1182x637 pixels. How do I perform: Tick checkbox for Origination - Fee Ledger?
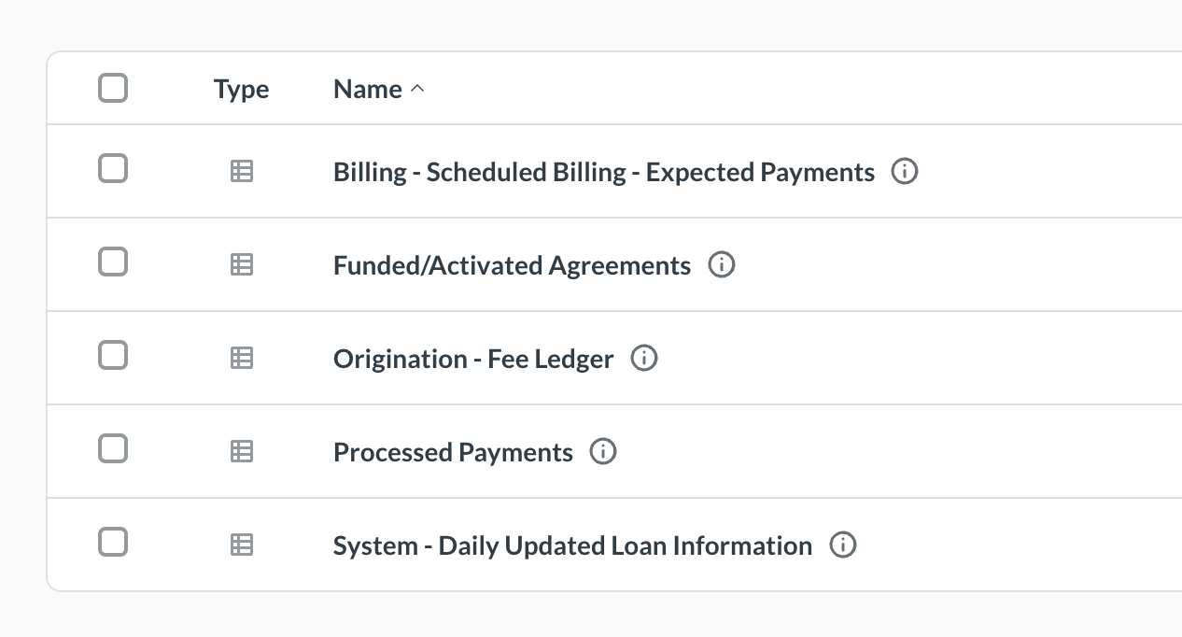(113, 356)
